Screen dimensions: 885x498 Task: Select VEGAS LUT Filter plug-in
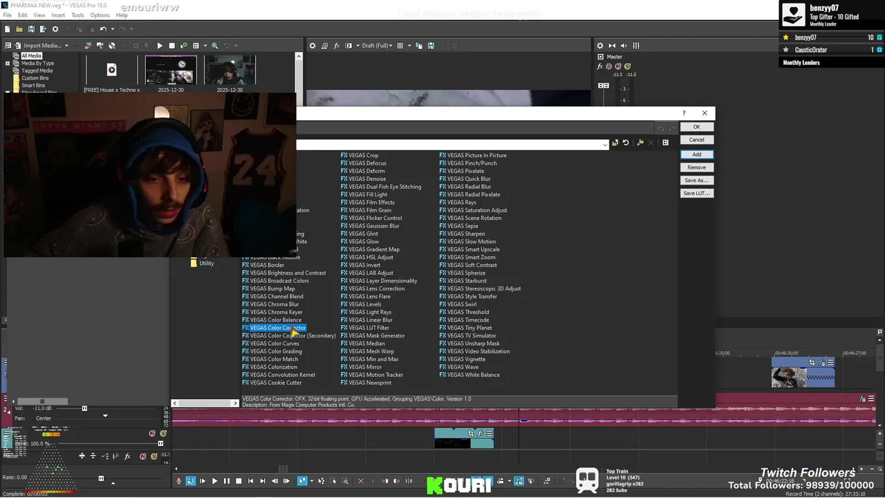coord(365,328)
